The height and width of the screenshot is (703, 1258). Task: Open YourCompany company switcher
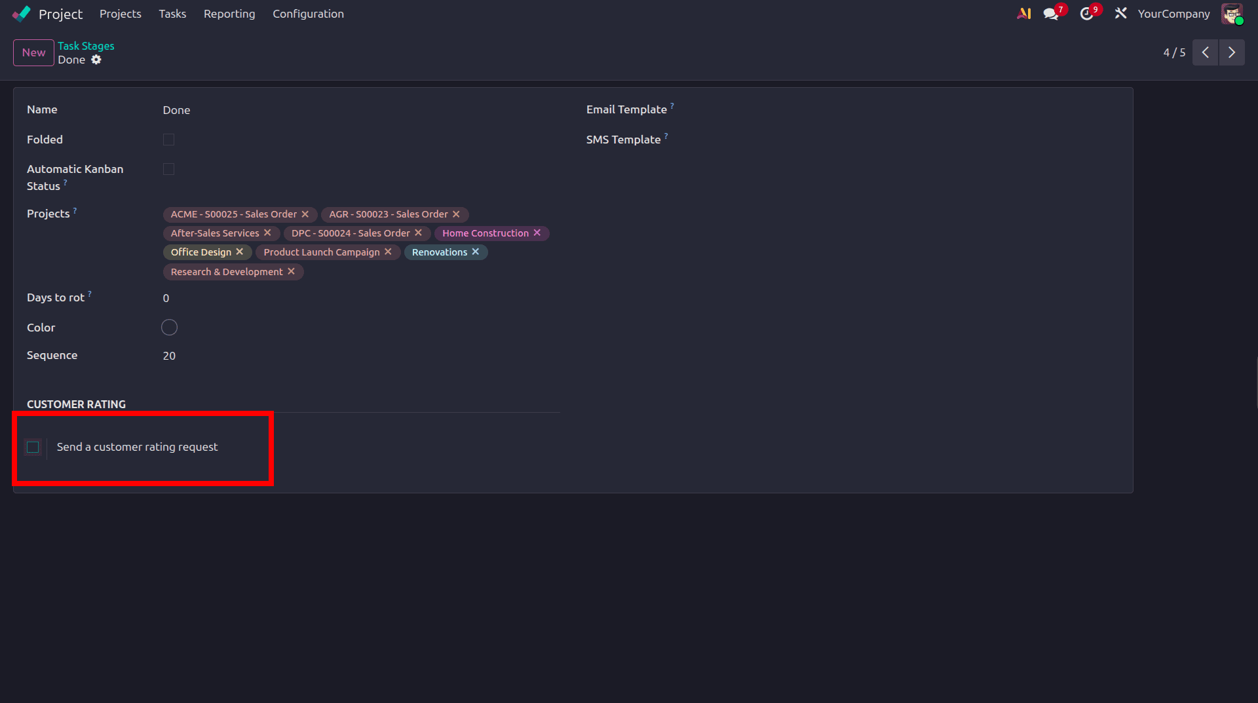point(1173,14)
